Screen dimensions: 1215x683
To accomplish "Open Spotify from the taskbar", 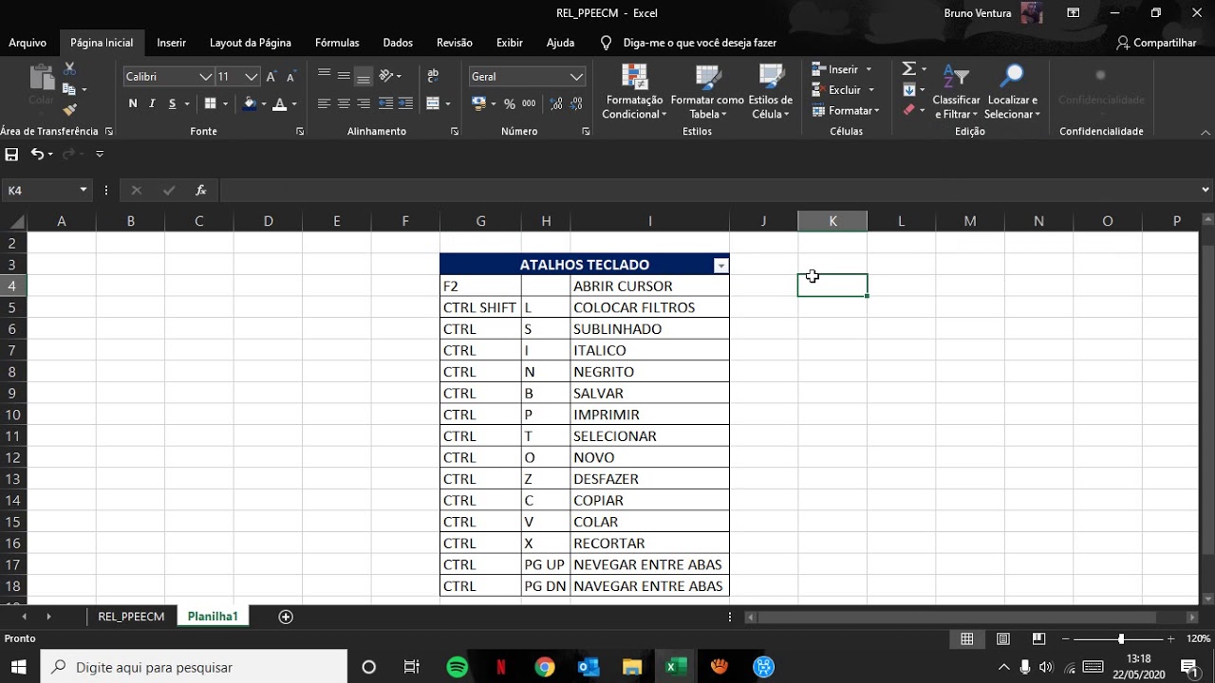I will [x=457, y=667].
